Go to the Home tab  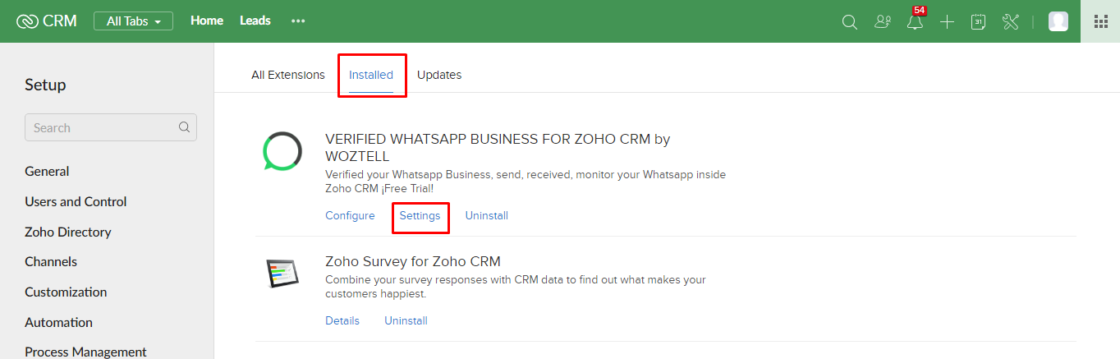pyautogui.click(x=207, y=21)
